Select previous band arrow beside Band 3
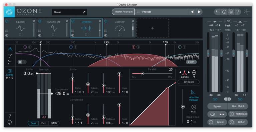Image resolution: width=256 pixels, height=132 pixels. coord(180,72)
